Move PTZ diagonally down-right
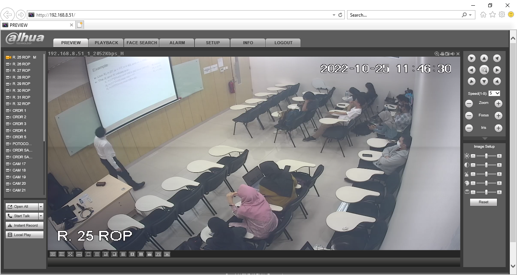517x275 pixels. tap(497, 81)
